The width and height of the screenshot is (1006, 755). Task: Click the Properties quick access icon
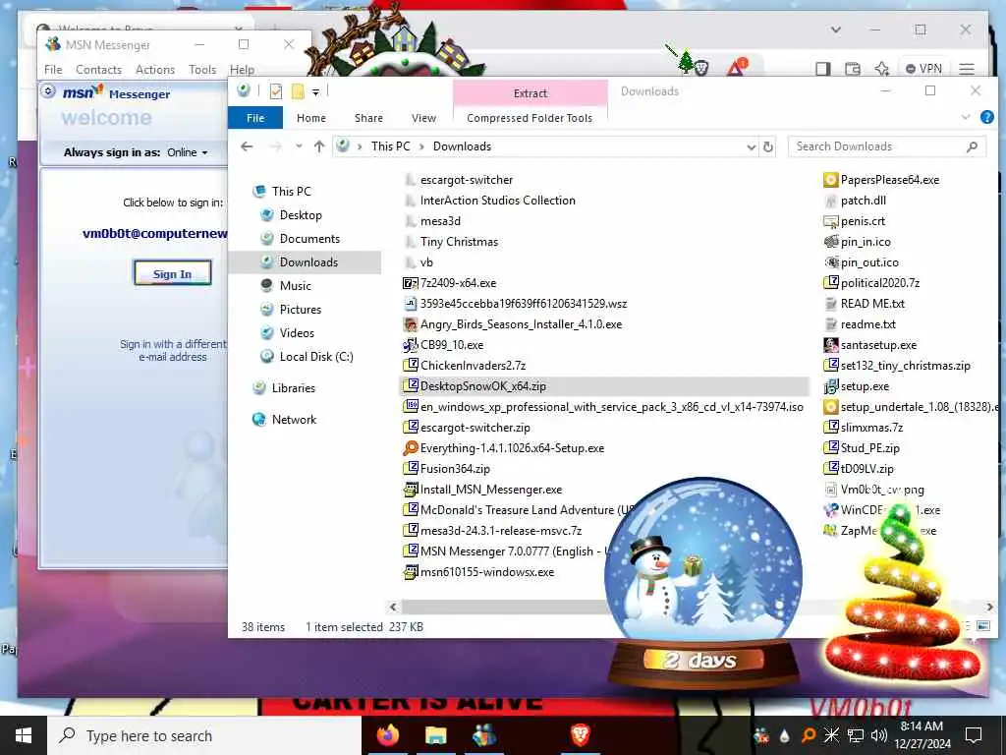tap(276, 91)
